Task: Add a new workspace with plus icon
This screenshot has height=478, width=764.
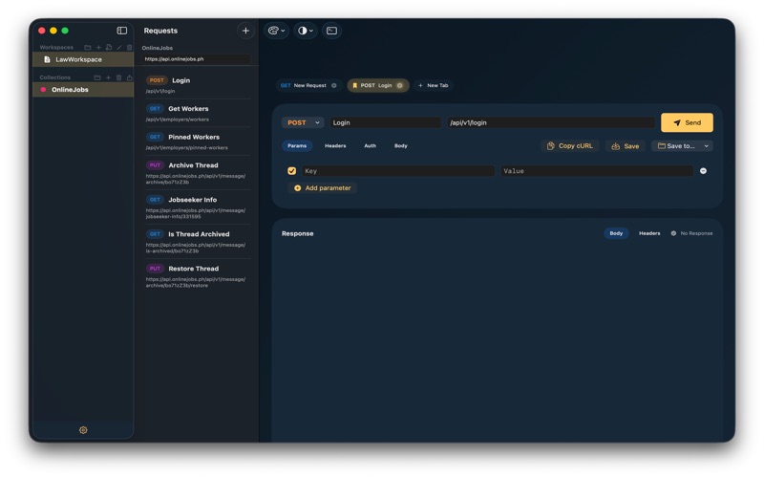Action: pos(98,47)
